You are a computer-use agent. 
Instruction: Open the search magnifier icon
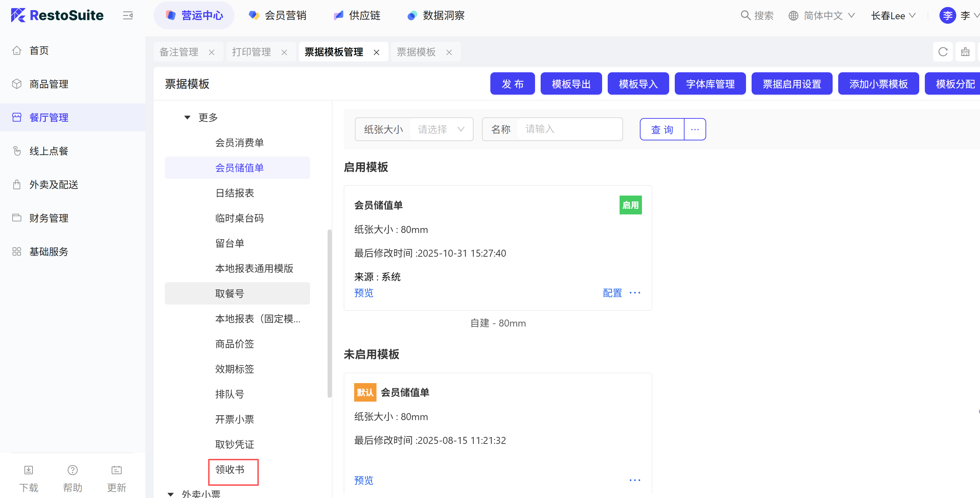[x=745, y=16]
